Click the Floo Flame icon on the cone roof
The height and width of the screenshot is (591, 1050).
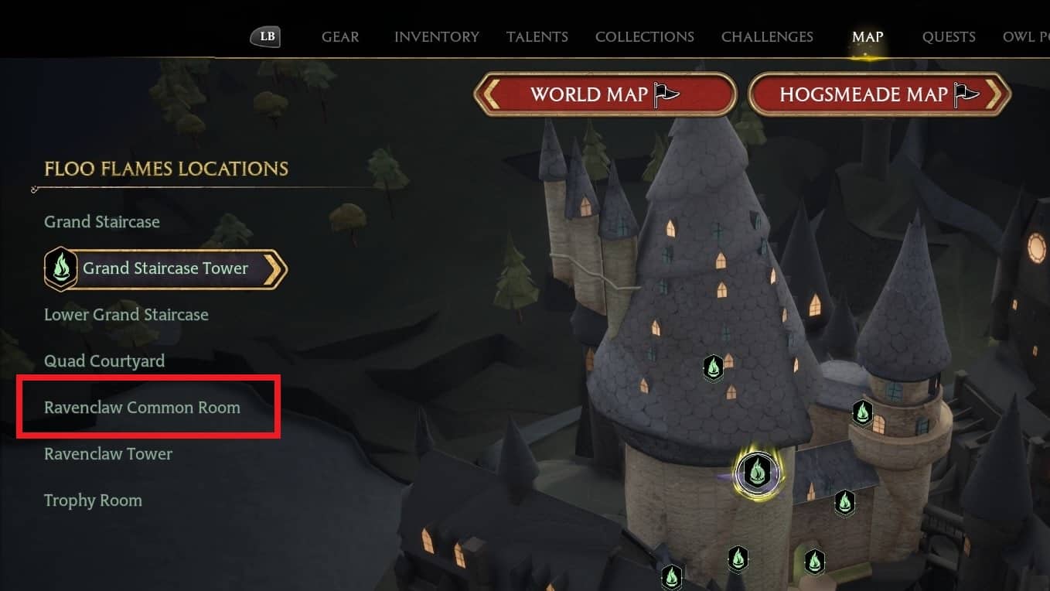(x=713, y=367)
